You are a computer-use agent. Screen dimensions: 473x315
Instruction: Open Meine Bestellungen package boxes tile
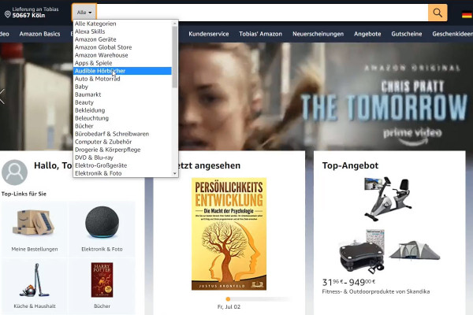pos(35,229)
